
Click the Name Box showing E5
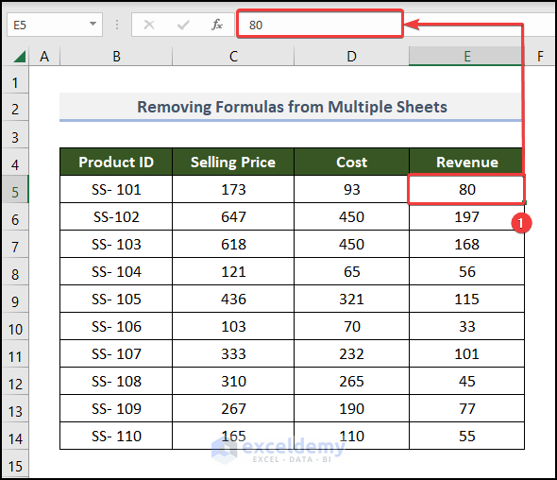pos(55,25)
